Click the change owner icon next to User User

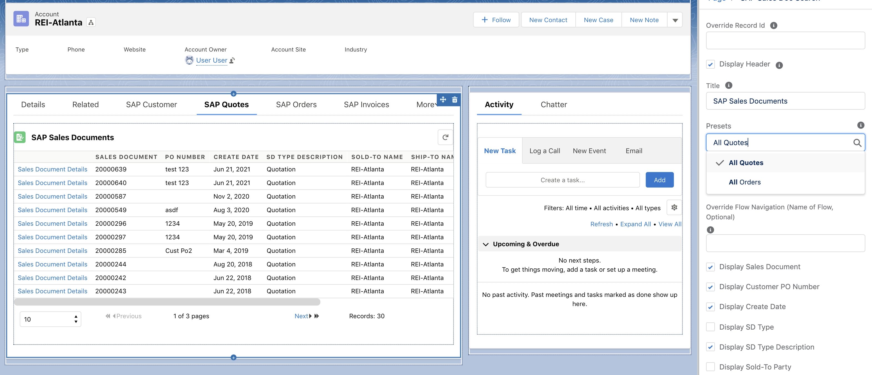(x=232, y=60)
